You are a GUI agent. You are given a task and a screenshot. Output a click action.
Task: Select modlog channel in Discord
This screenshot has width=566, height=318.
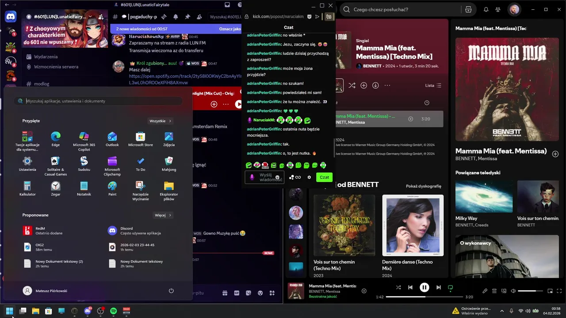pyautogui.click(x=42, y=83)
